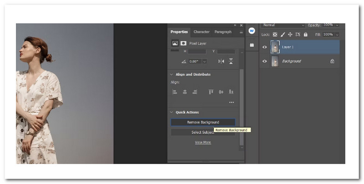Viewport: 364px width, 184px height.
Task: Toggle prevent artboard auto-nesting lock
Action: pos(298,34)
